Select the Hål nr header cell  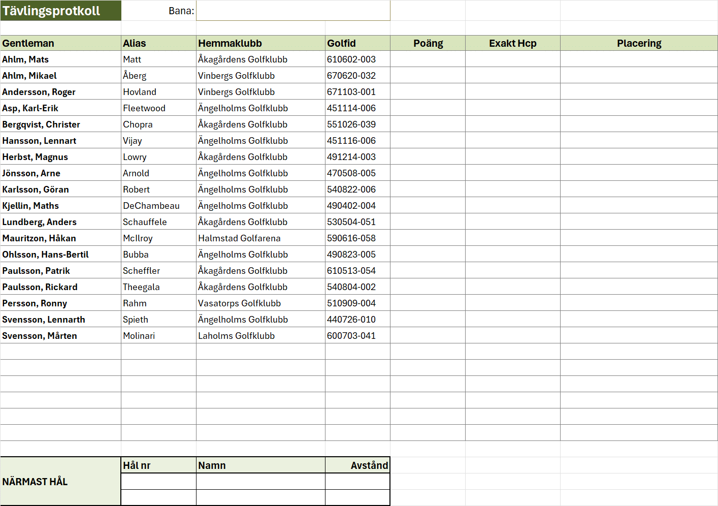[x=158, y=465]
